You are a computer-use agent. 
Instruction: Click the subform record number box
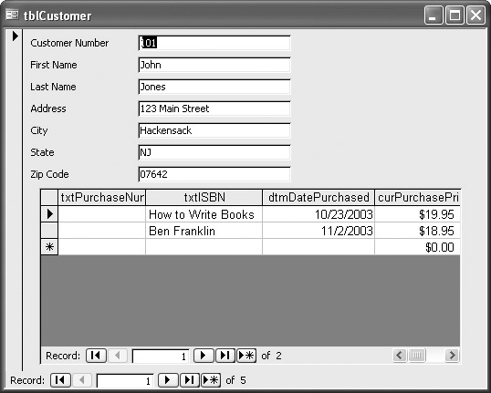[161, 357]
